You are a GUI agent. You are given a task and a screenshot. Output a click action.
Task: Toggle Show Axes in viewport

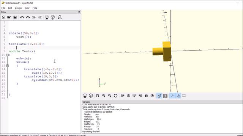(x=172, y=96)
